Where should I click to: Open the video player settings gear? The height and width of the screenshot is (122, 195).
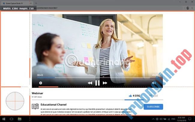tap(40, 83)
